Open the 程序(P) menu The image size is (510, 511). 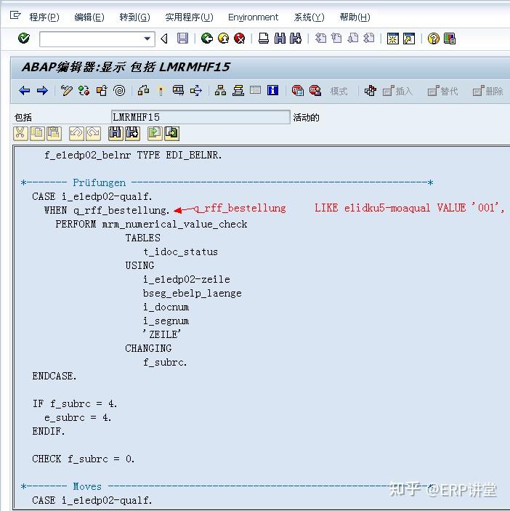pos(44,17)
